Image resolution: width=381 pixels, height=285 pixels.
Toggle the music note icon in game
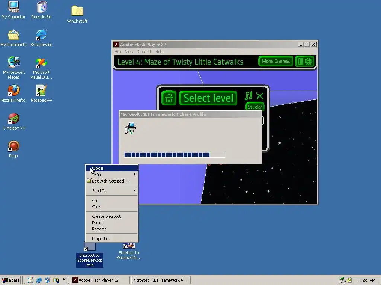[248, 96]
